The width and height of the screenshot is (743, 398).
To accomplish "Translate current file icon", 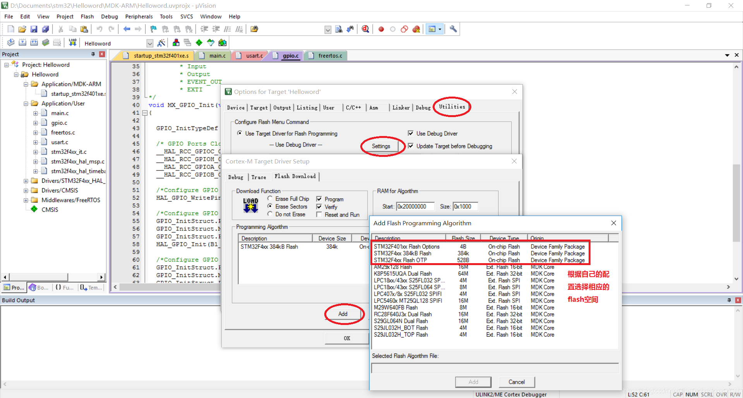I will [x=11, y=43].
